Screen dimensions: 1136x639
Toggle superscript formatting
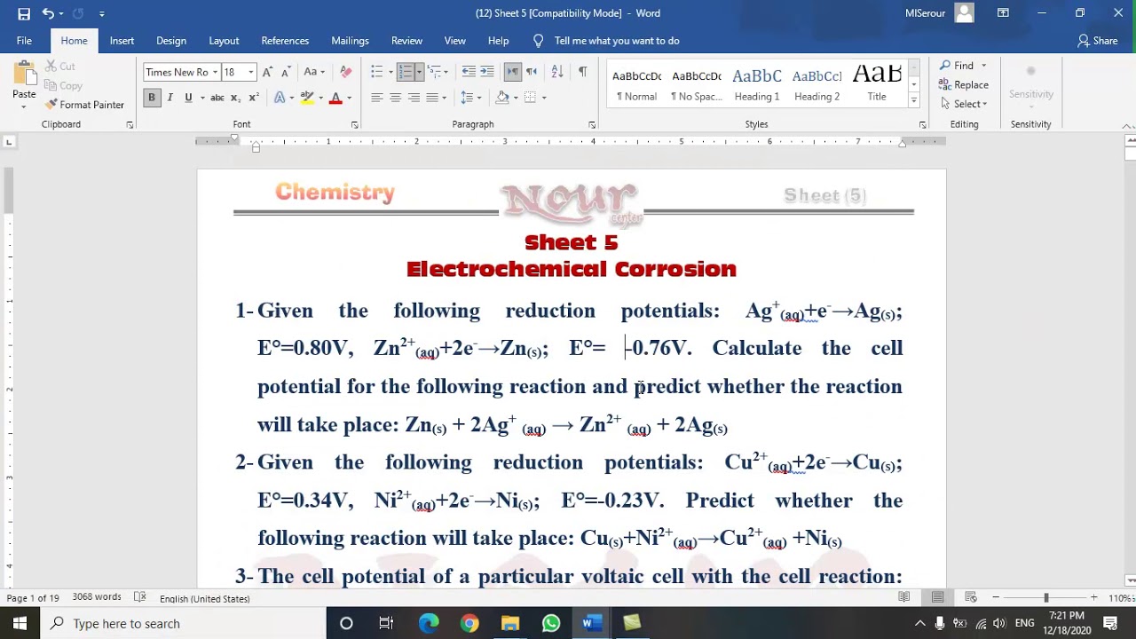pos(254,98)
